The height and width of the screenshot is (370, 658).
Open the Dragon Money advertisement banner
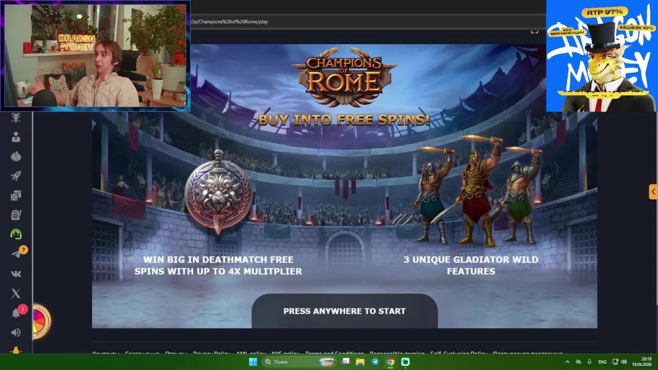click(601, 55)
